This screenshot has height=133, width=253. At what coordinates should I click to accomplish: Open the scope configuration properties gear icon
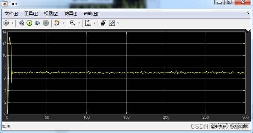pyautogui.click(x=6, y=23)
